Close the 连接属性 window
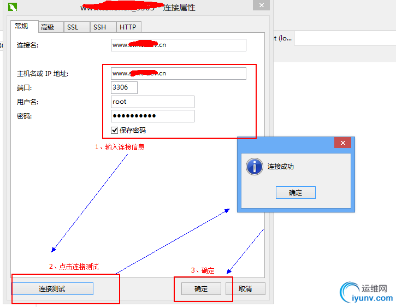 pyautogui.click(x=262, y=5)
